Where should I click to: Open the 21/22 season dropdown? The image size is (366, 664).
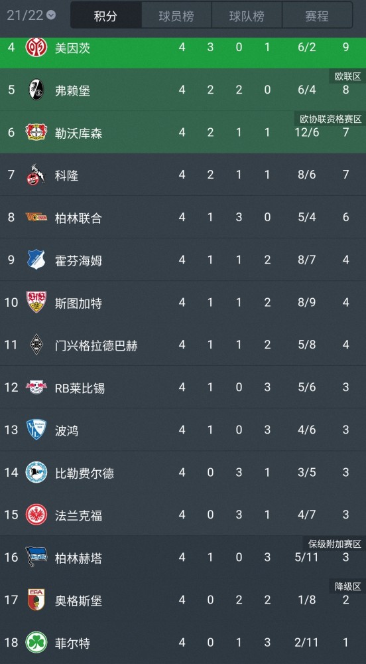pyautogui.click(x=31, y=15)
